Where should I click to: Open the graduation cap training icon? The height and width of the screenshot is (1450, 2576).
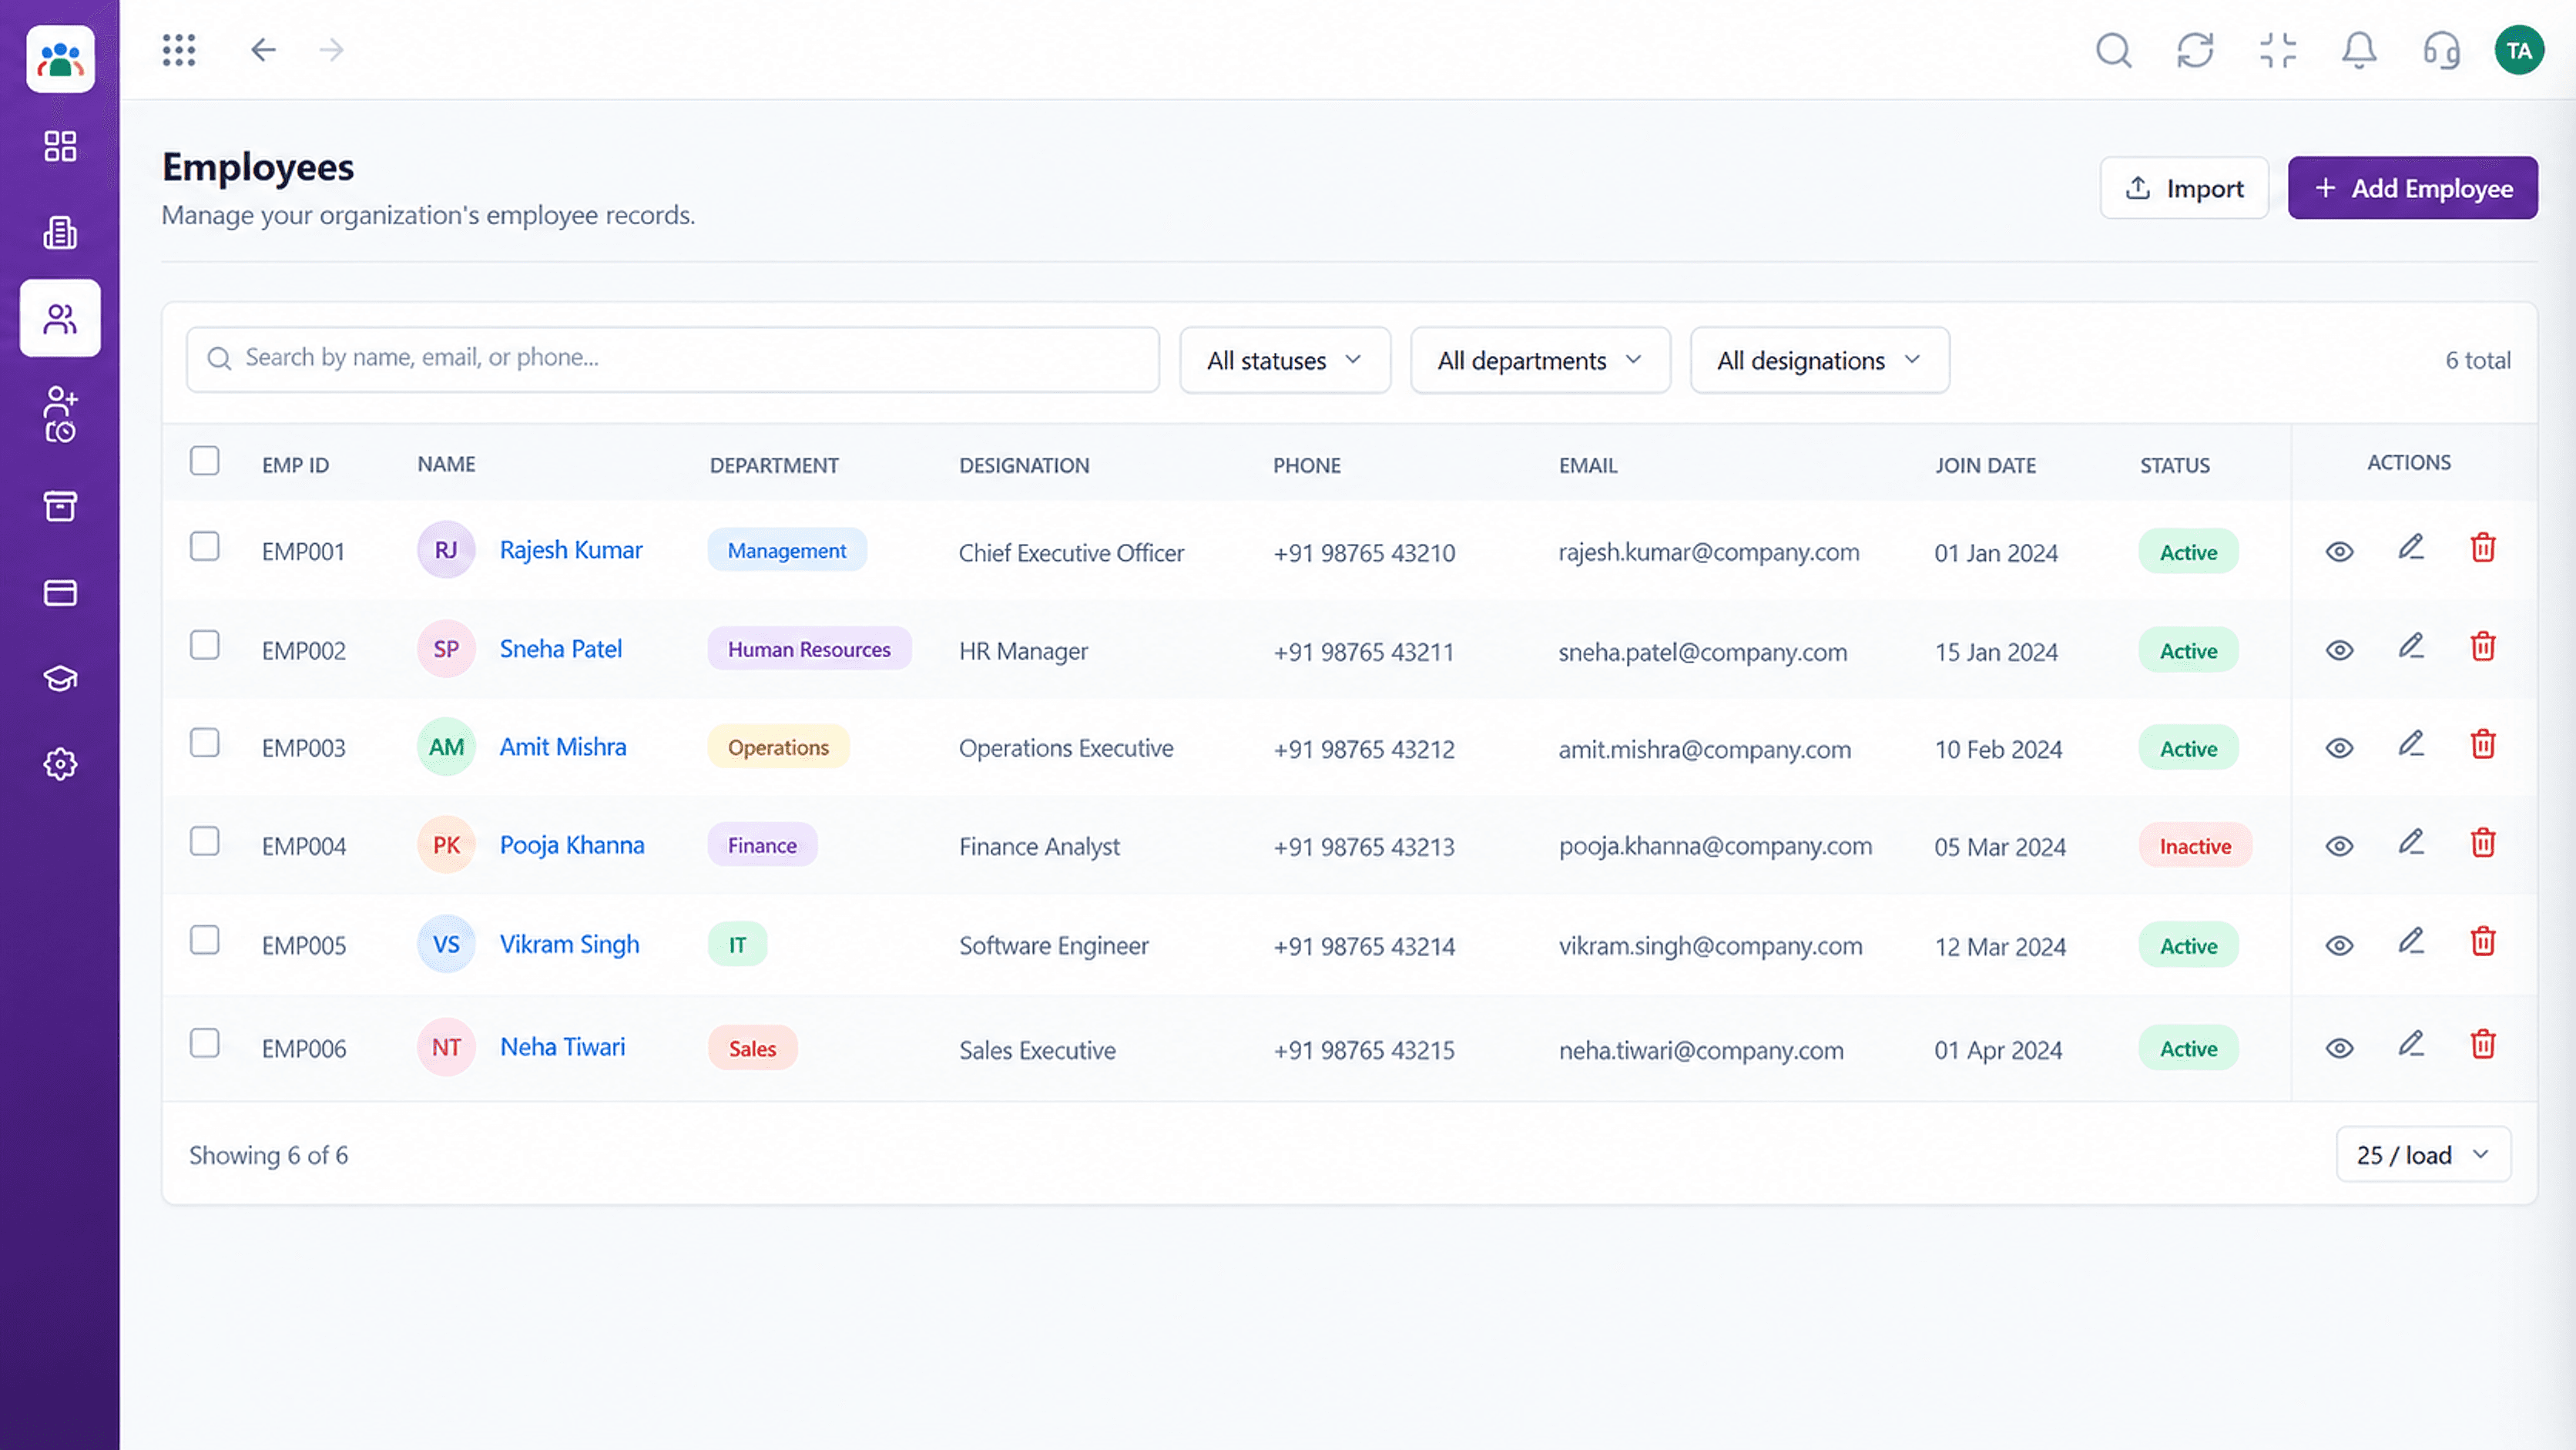coord(60,678)
